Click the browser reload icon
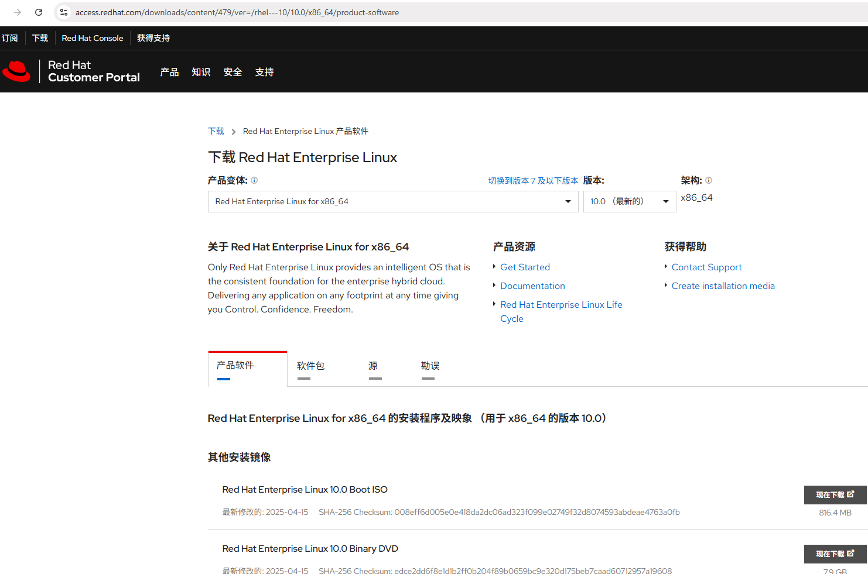This screenshot has height=574, width=868. point(39,12)
